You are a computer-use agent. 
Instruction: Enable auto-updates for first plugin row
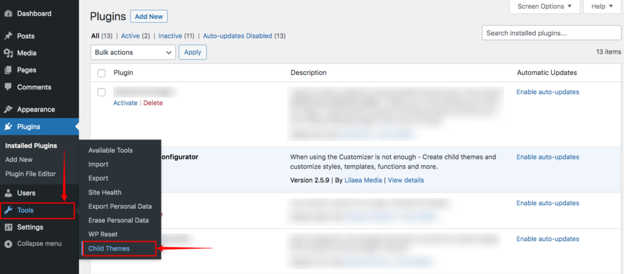point(548,92)
